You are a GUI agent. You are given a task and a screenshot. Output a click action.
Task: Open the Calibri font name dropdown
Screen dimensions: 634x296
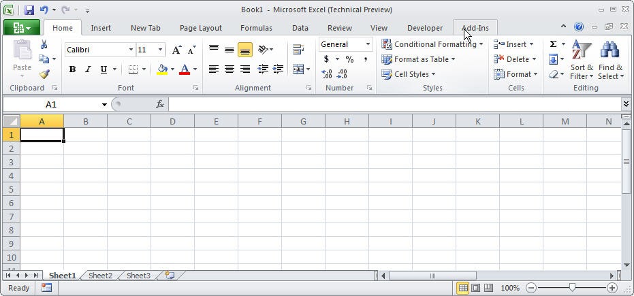(x=131, y=50)
